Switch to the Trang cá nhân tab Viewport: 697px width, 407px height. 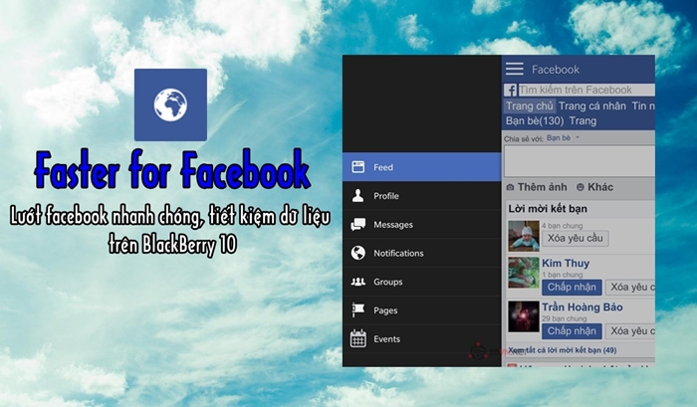(592, 105)
